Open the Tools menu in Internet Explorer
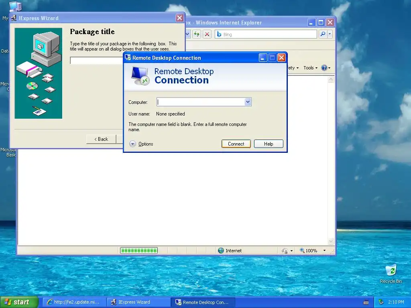411x308 pixels. click(310, 68)
